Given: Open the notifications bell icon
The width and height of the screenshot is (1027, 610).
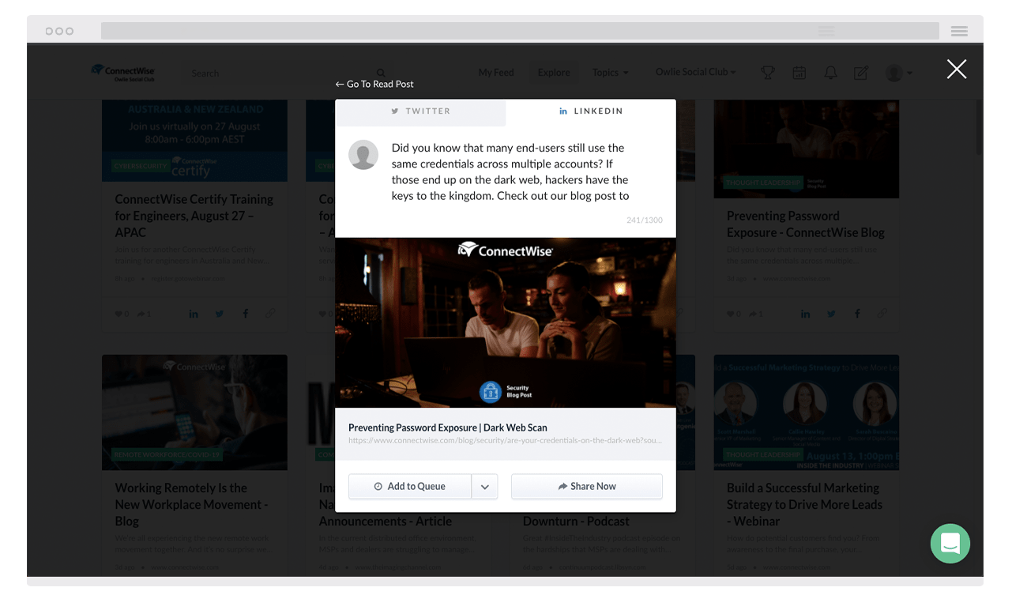Looking at the screenshot, I should (830, 73).
